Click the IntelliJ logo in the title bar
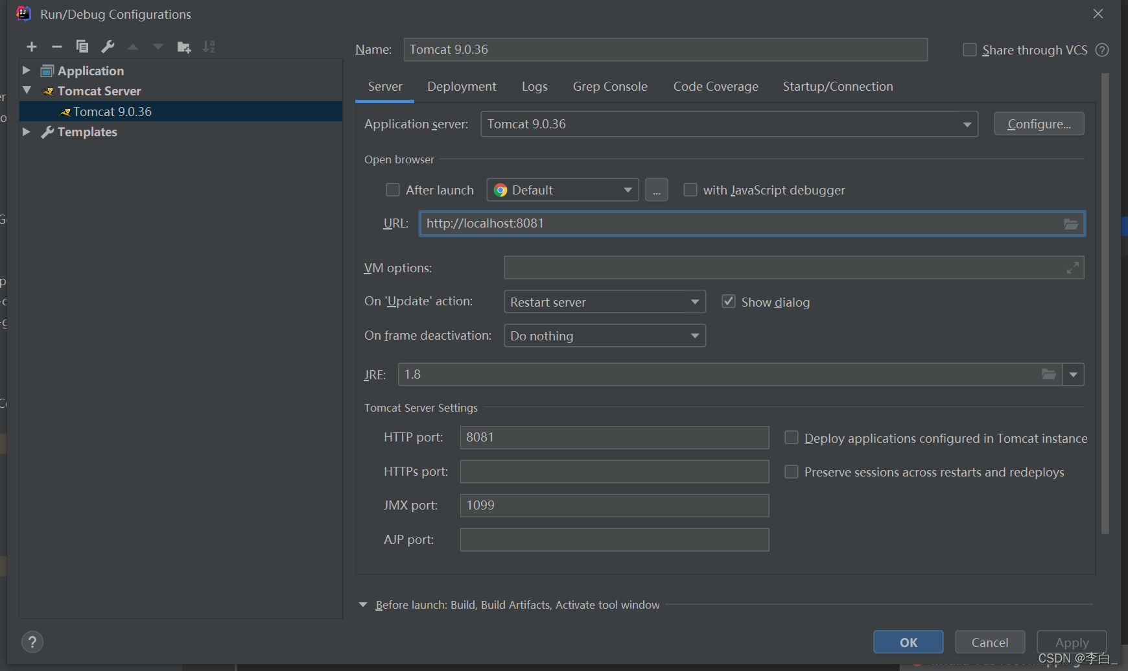 click(x=23, y=14)
